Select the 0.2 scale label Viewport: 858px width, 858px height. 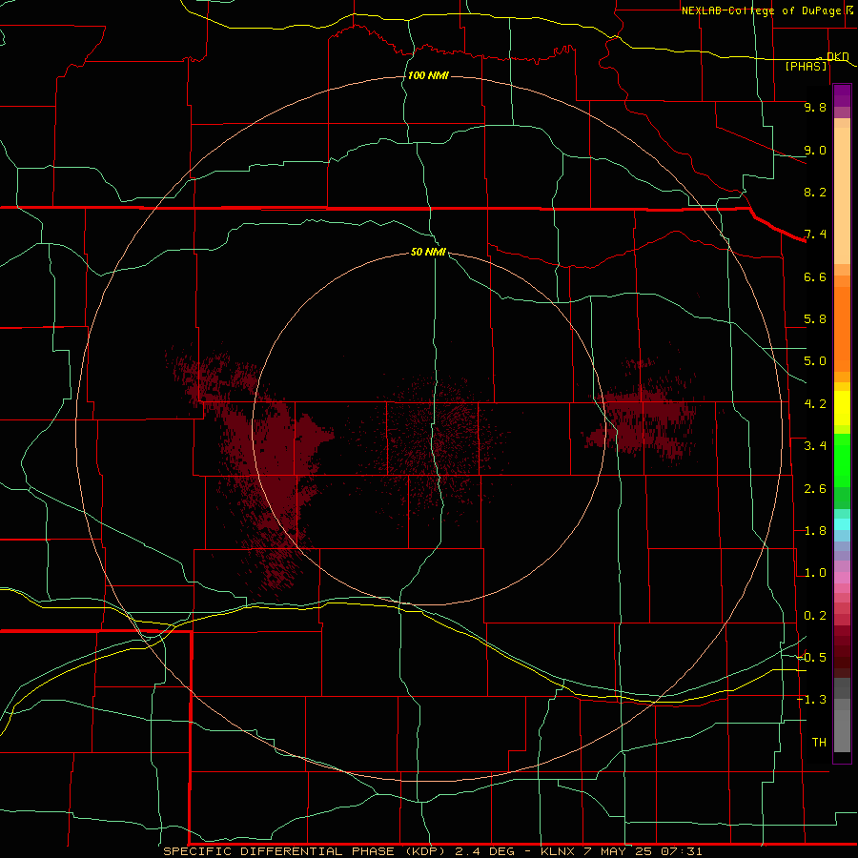click(815, 616)
